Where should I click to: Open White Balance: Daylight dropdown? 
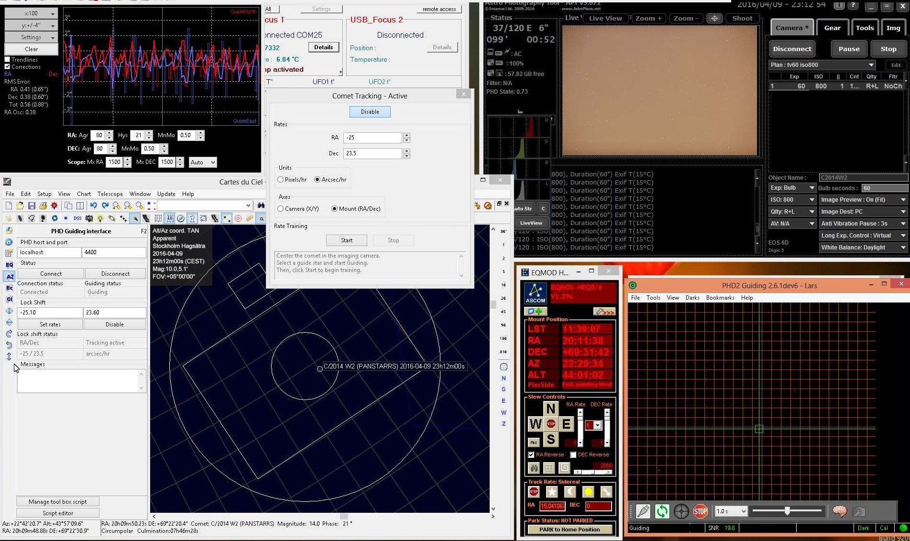[863, 248]
